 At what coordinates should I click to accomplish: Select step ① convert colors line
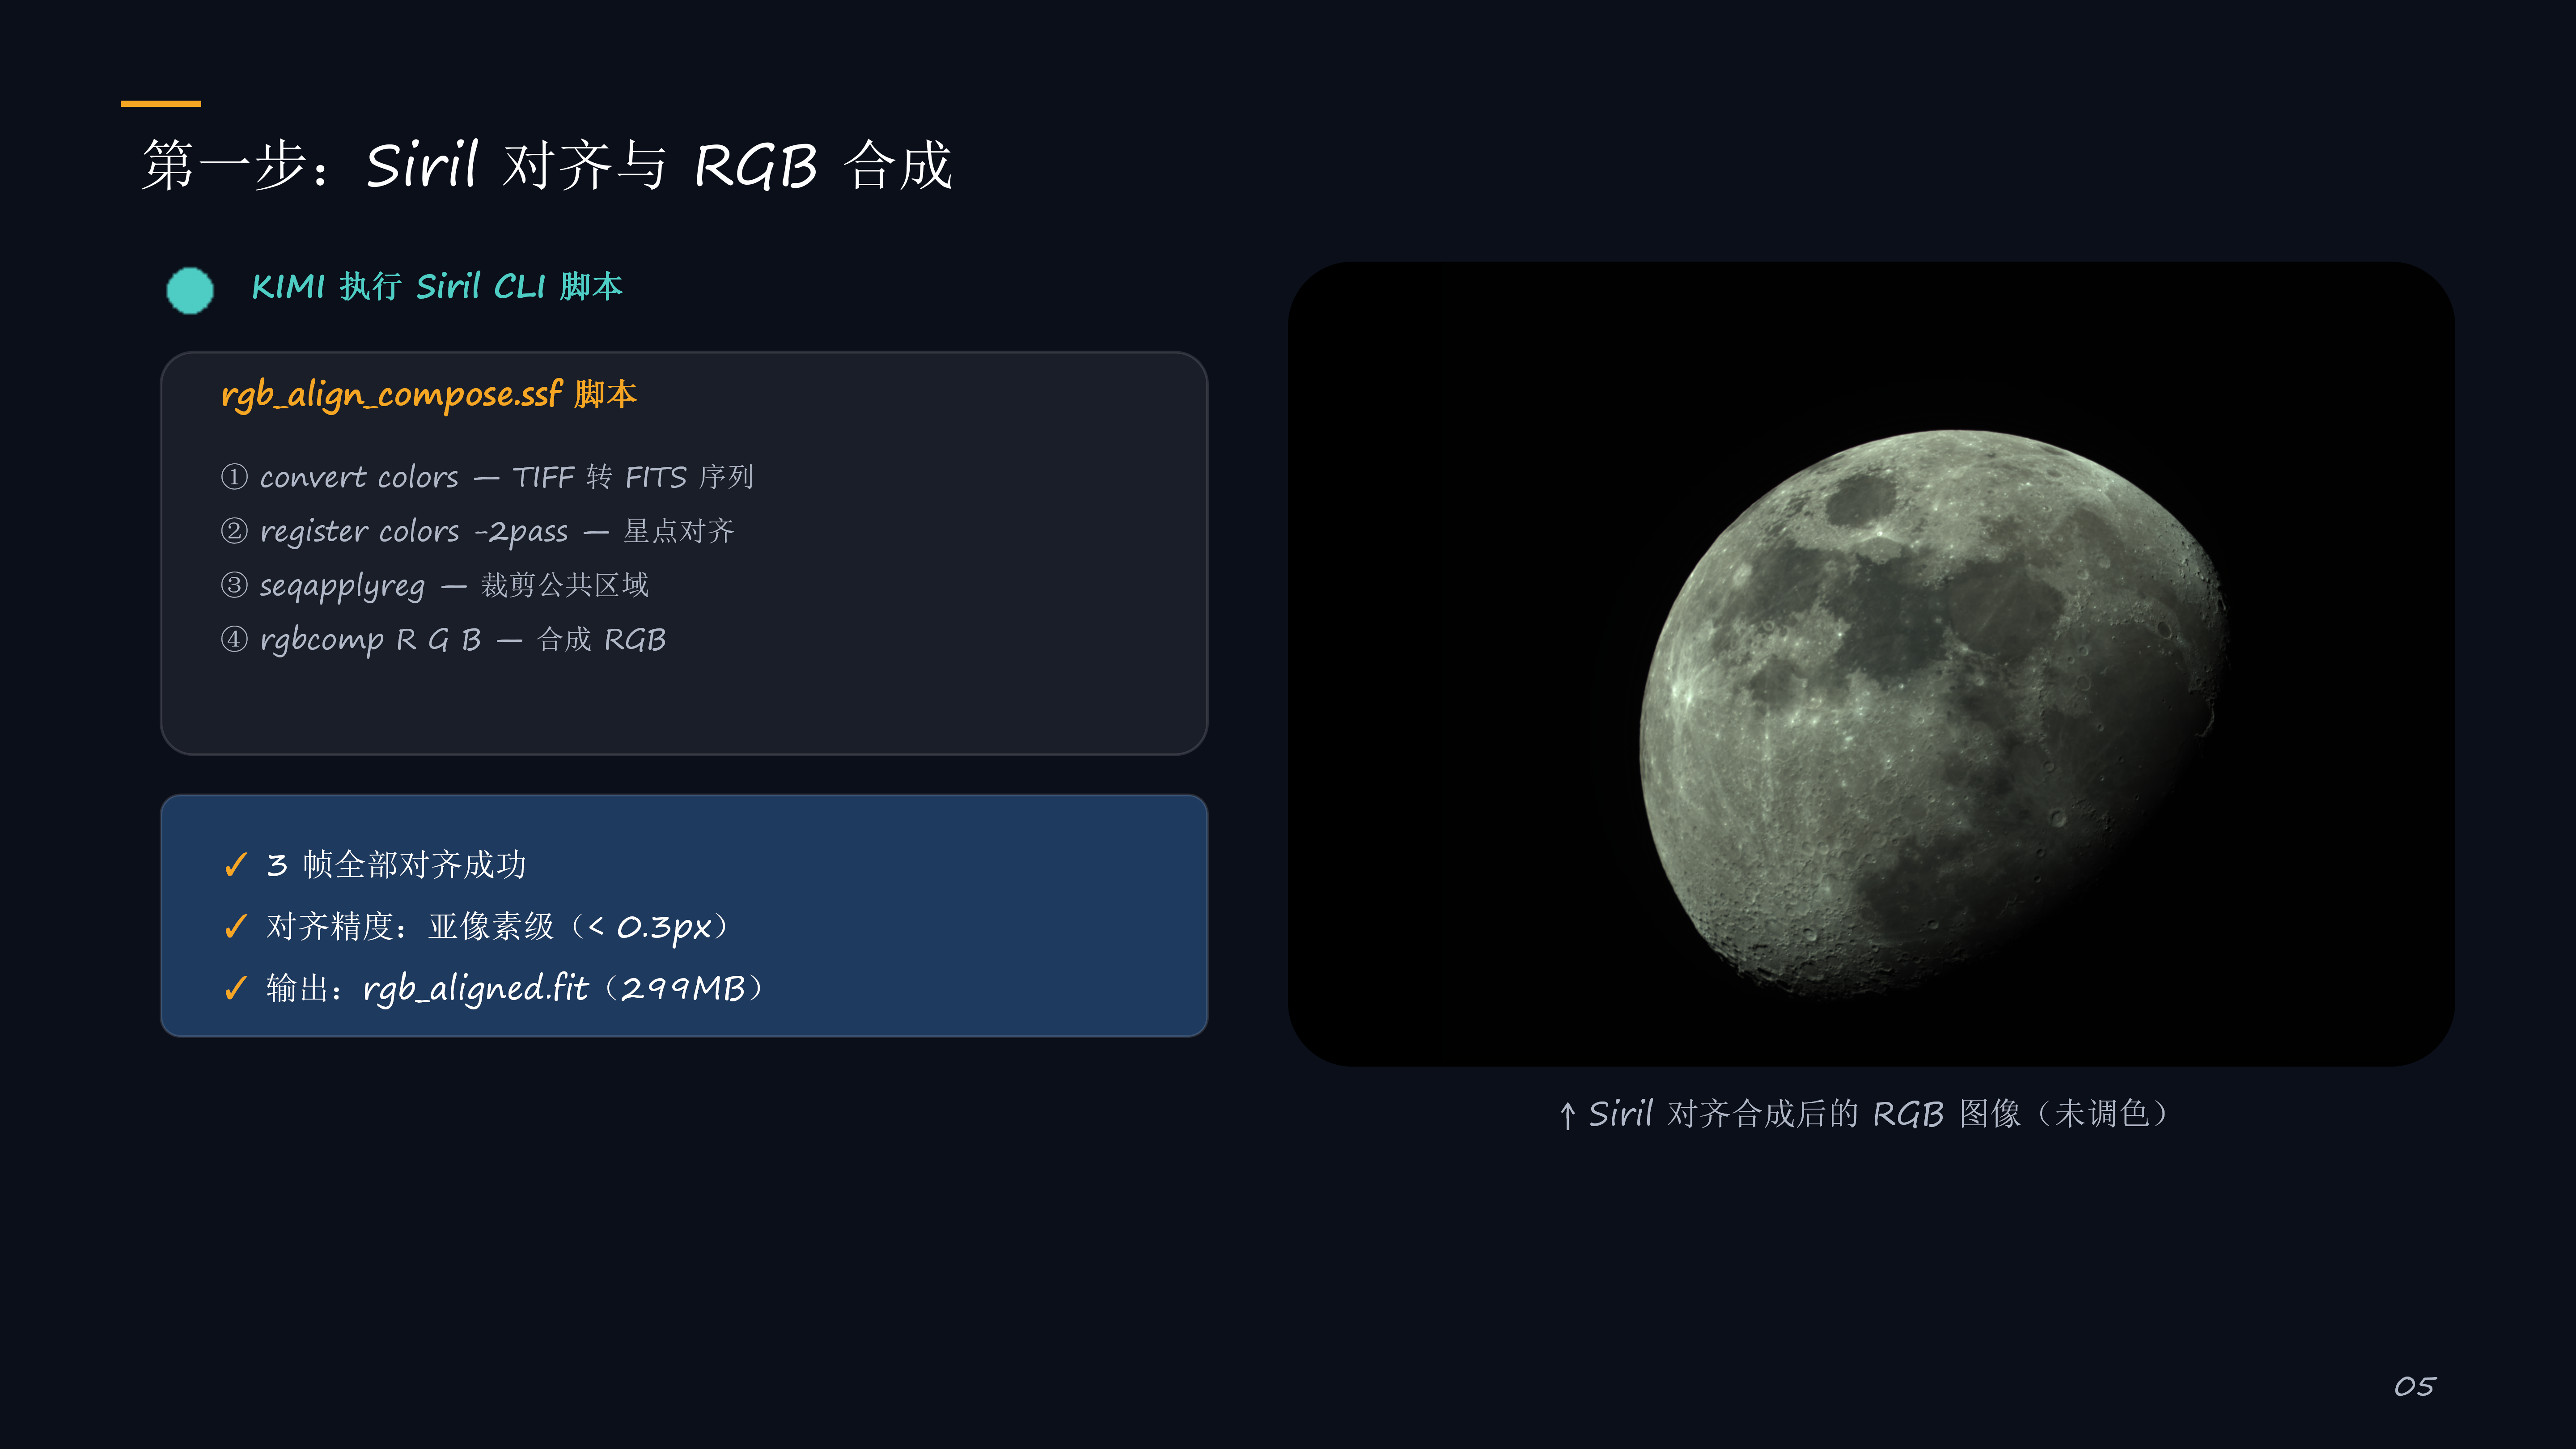(x=487, y=477)
